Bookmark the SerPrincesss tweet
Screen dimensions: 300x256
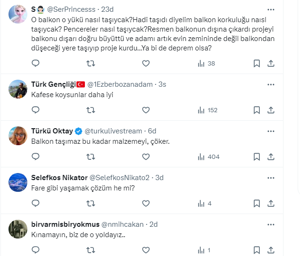[256, 63]
